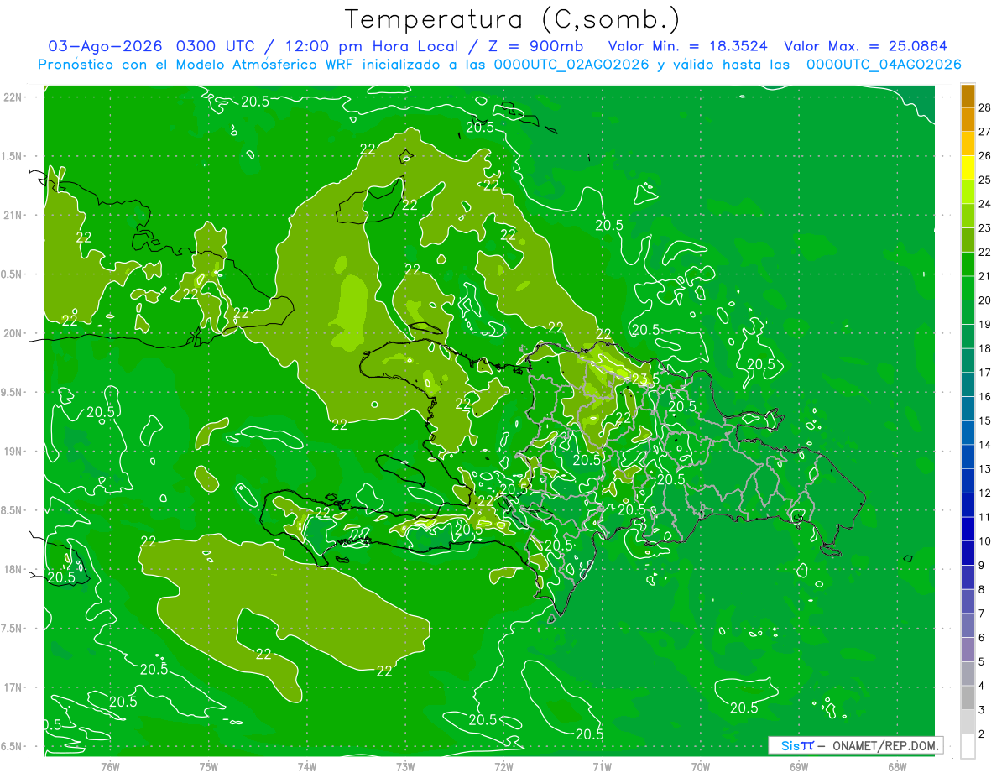Click the '75W' longitude axis label
The image size is (1007, 778).
(209, 767)
